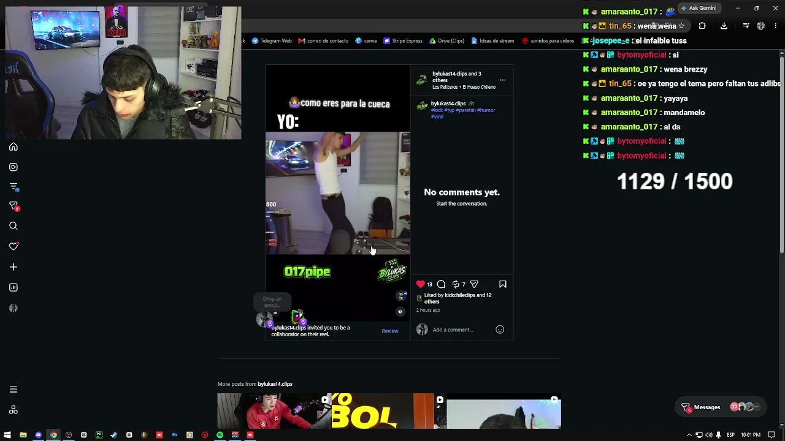Create a new post with plus icon
This screenshot has height=441, width=785.
point(13,267)
